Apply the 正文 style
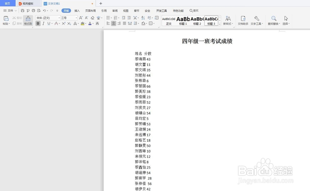The height and width of the screenshot is (191, 310). click(x=169, y=21)
